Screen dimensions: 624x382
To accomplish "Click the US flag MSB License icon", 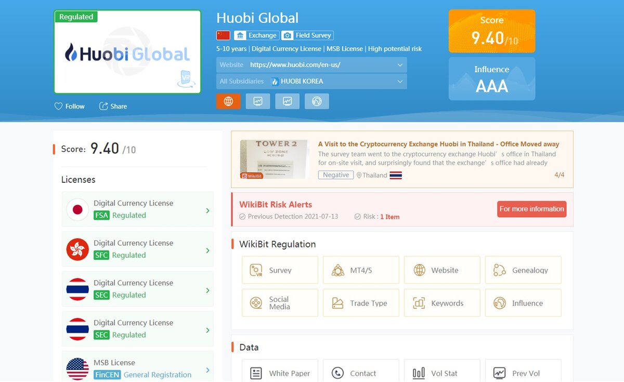I will pyautogui.click(x=77, y=369).
